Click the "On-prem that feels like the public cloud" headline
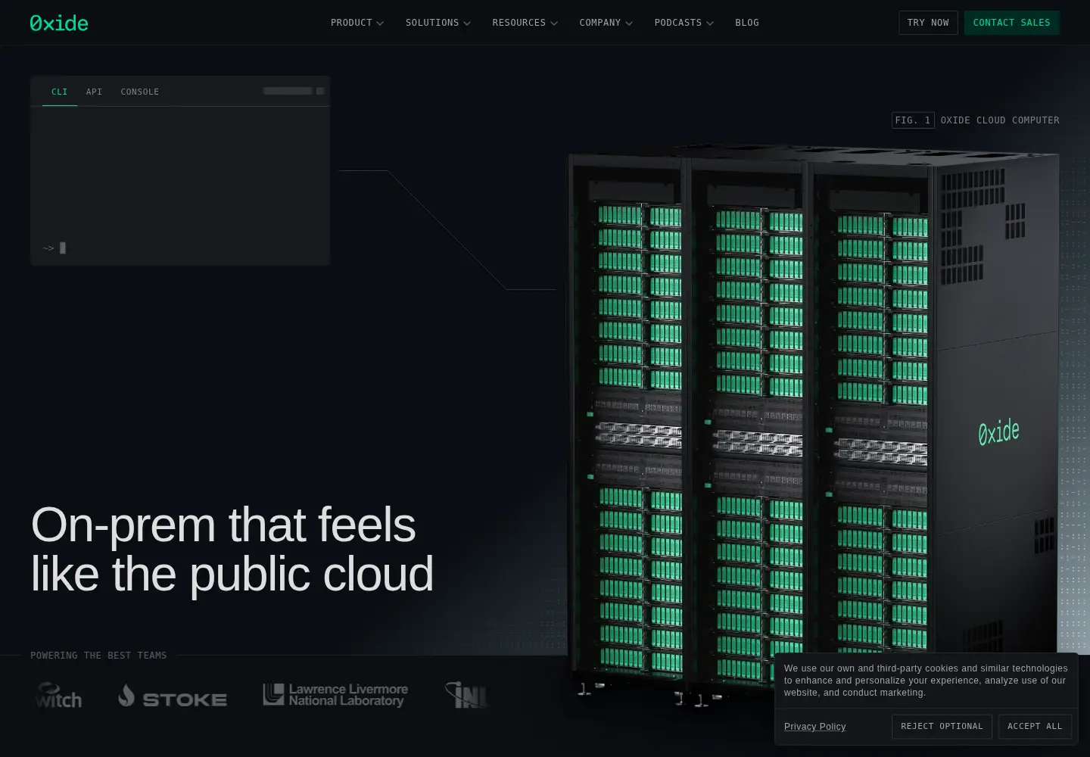The width and height of the screenshot is (1090, 757). click(232, 549)
